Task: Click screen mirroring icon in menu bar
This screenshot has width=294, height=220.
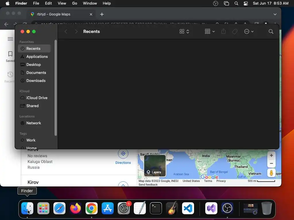Action: [x=227, y=3]
